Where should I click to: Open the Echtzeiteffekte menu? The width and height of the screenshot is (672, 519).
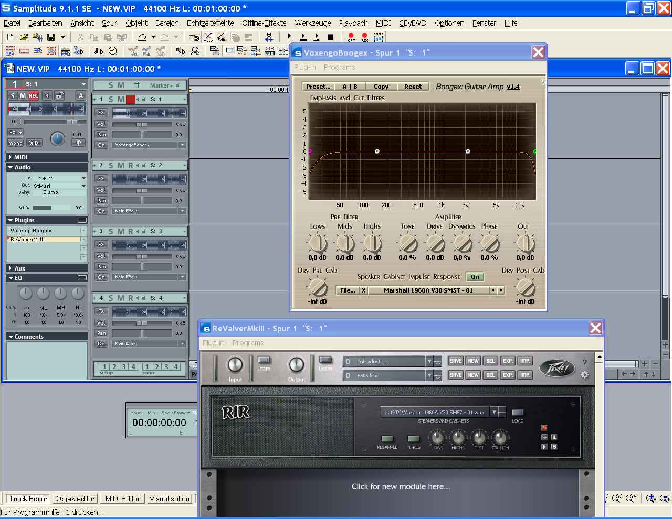[x=211, y=23]
